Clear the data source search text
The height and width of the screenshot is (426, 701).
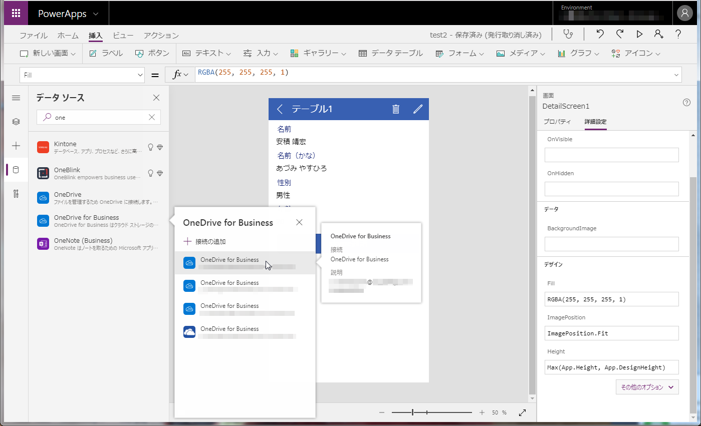pos(152,117)
